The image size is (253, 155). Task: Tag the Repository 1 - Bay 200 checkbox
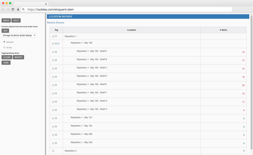tap(53, 135)
